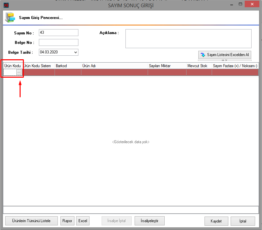This screenshot has height=230, width=262.
Task: Open the Rapor button
Action: pos(67,221)
